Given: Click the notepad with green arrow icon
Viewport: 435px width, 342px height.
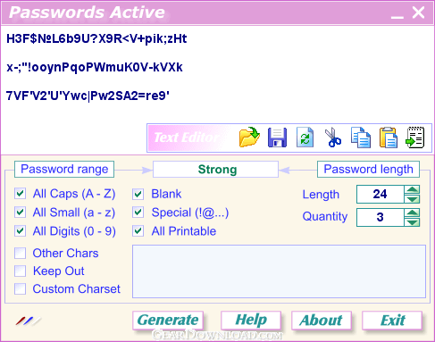Looking at the screenshot, I should [x=415, y=138].
